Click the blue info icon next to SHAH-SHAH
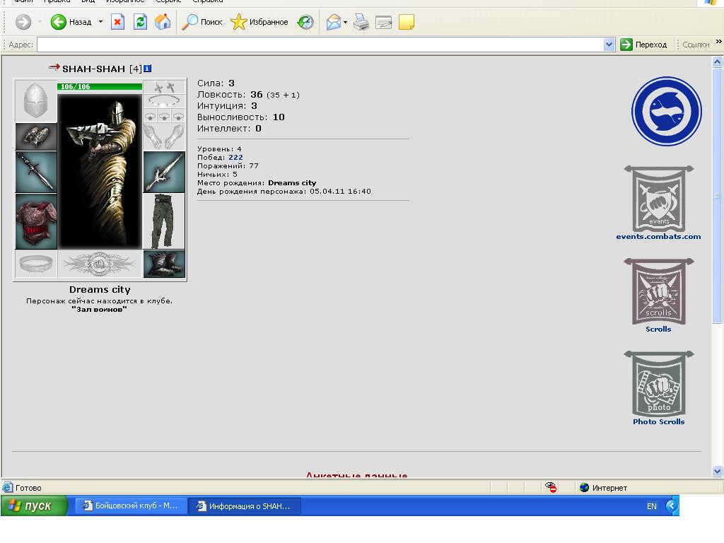This screenshot has width=724, height=543. (147, 69)
